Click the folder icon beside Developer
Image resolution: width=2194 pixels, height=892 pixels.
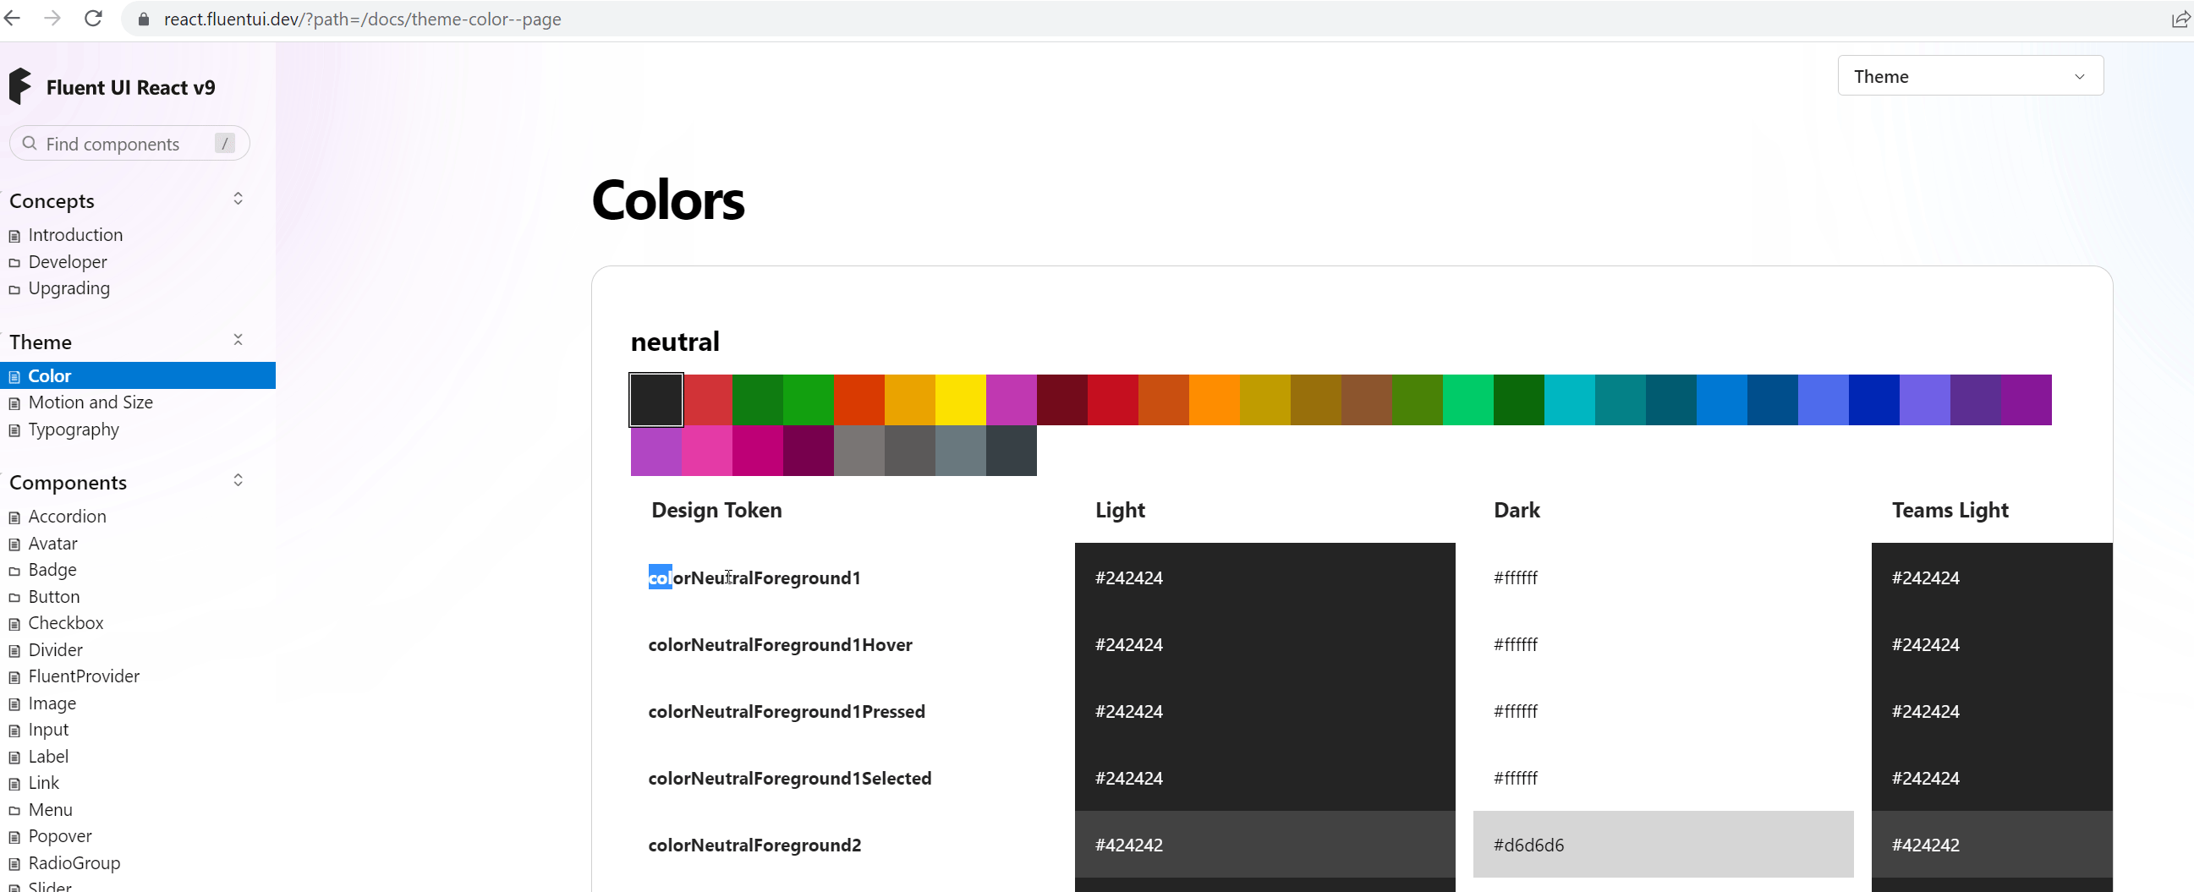[14, 262]
